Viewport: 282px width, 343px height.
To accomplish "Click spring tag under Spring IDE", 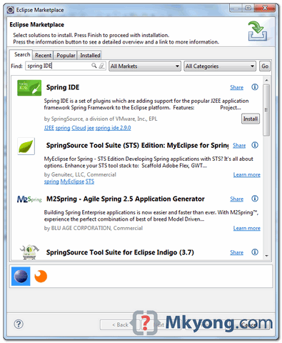I will 63,128.
